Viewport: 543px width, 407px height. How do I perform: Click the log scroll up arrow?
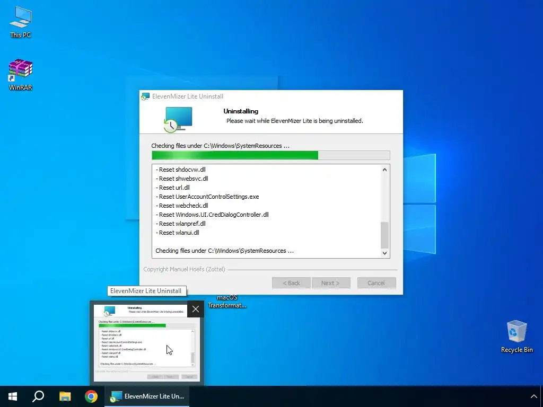coord(384,170)
